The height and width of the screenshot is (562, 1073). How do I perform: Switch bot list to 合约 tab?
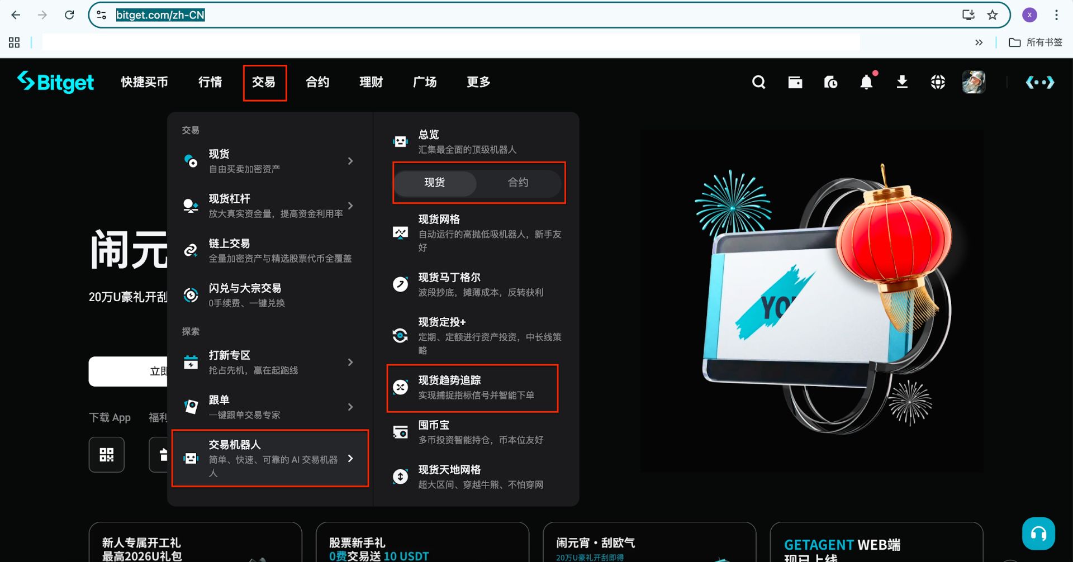click(518, 183)
